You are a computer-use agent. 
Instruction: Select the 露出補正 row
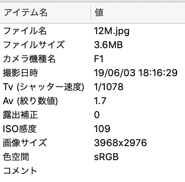tap(92, 115)
